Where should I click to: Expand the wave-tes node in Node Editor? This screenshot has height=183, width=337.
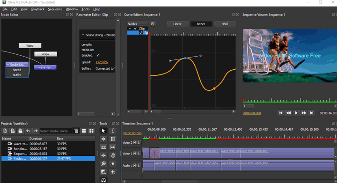click(x=36, y=67)
